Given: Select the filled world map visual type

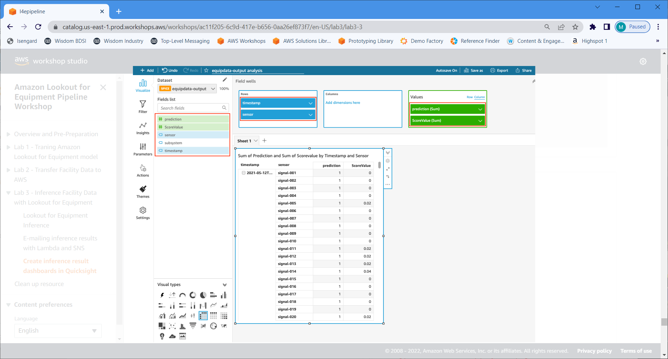Looking at the screenshot, I should point(224,326).
